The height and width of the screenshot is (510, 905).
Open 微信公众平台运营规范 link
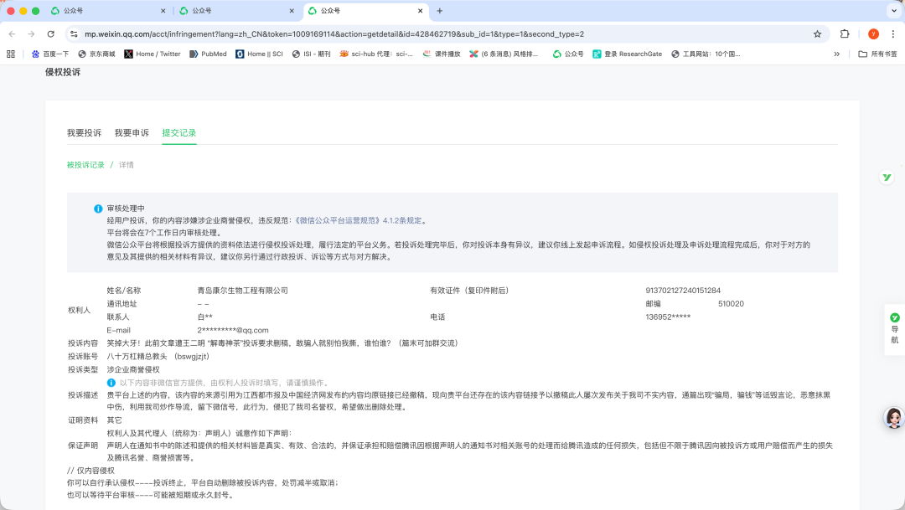point(359,220)
